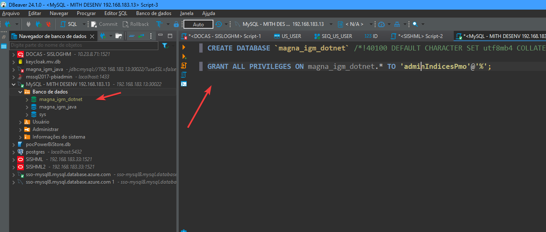The height and width of the screenshot is (232, 546).
Task: Click the Collapse All icon in the navigator
Action: point(132,36)
